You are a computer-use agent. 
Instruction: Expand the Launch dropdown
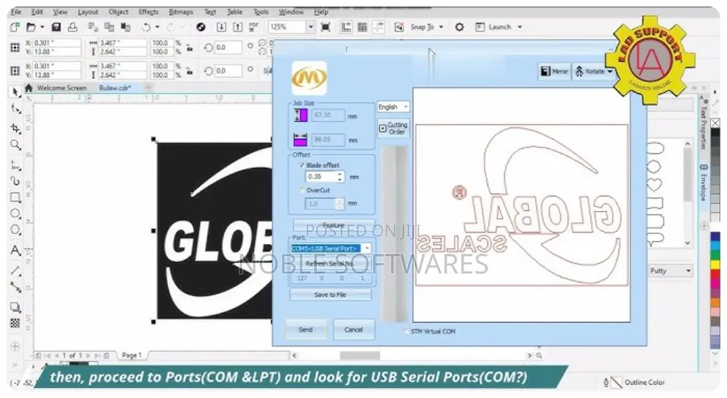tap(520, 27)
